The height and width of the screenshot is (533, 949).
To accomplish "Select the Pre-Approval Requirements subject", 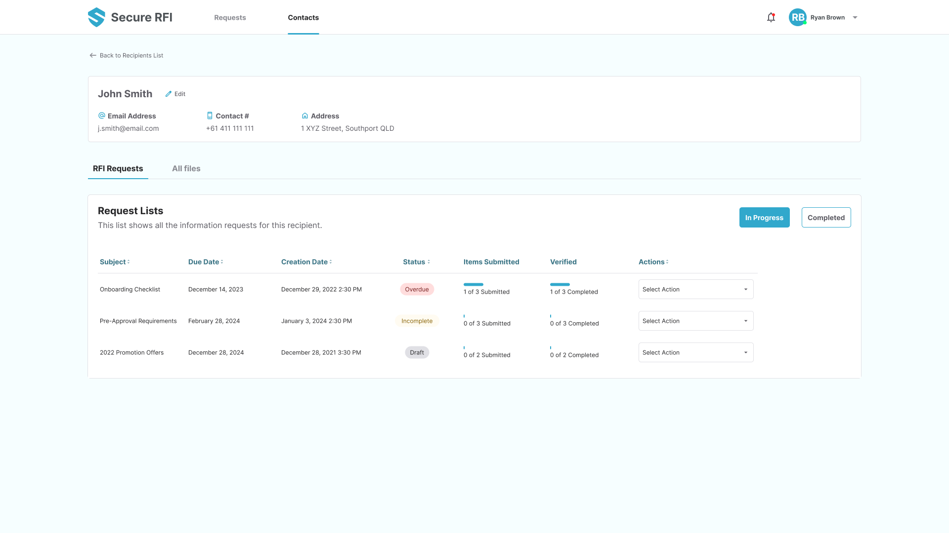I will 138,321.
